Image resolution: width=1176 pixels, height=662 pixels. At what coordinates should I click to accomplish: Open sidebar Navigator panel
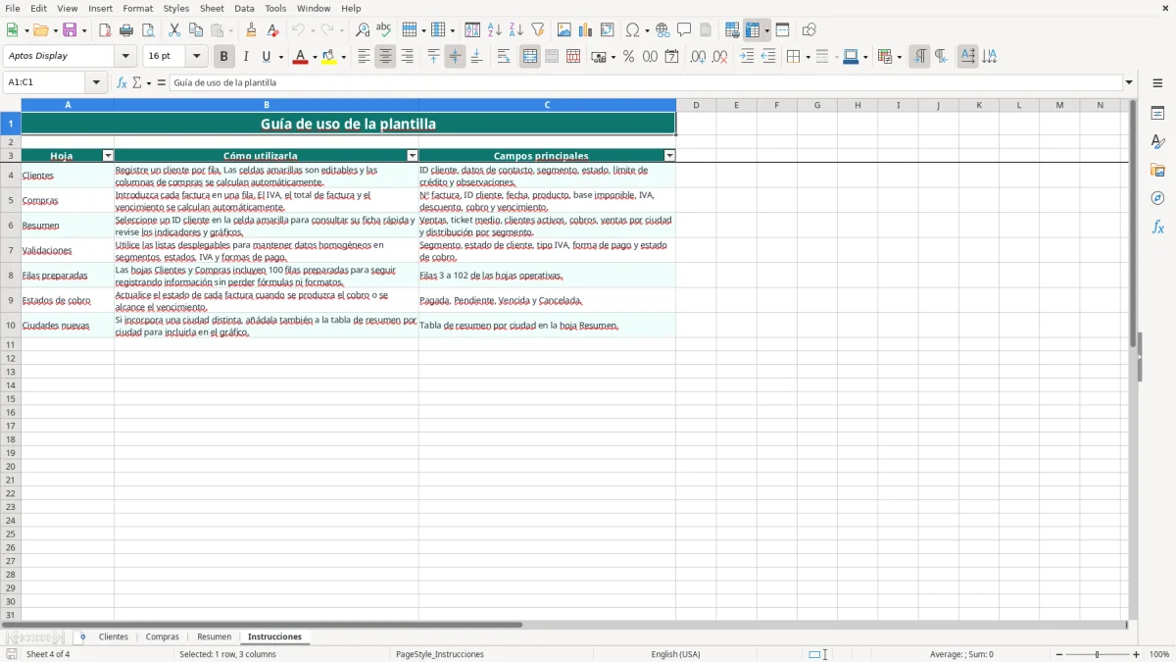click(1157, 198)
